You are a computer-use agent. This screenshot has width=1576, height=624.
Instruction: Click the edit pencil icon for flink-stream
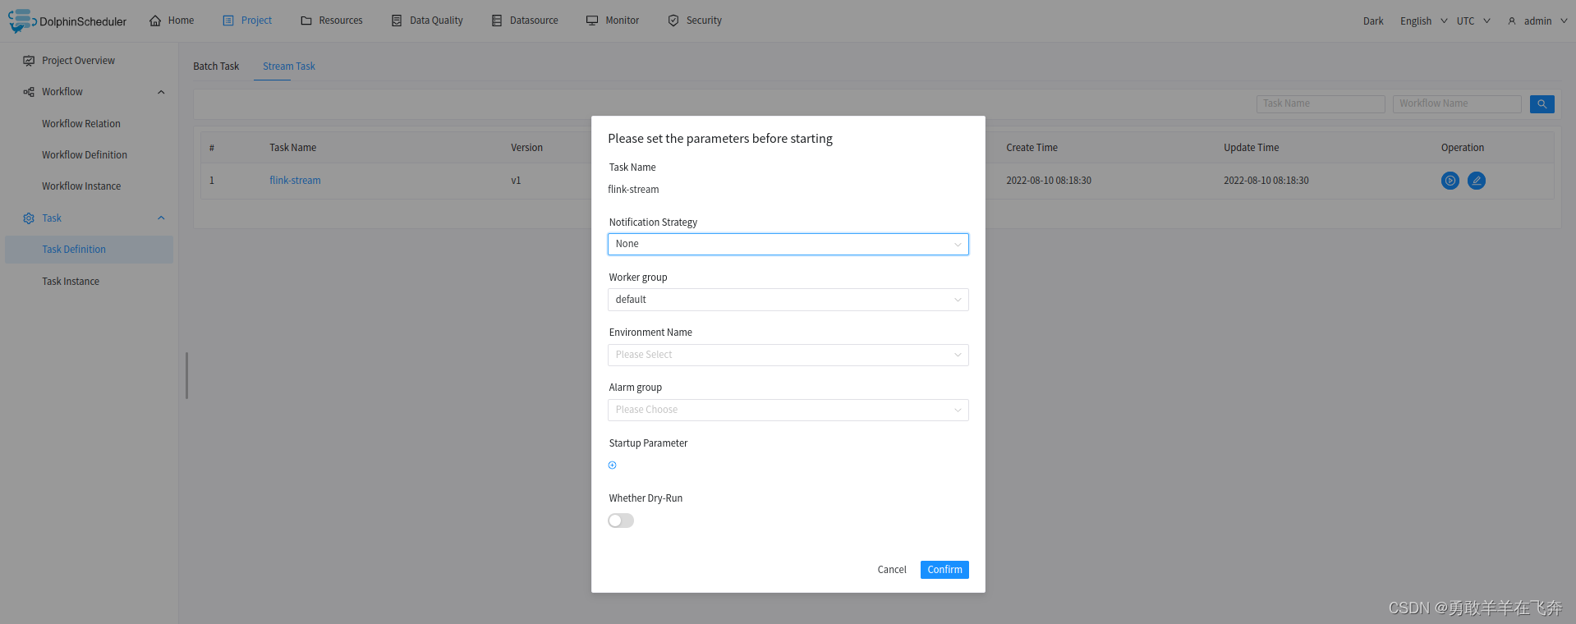point(1477,181)
